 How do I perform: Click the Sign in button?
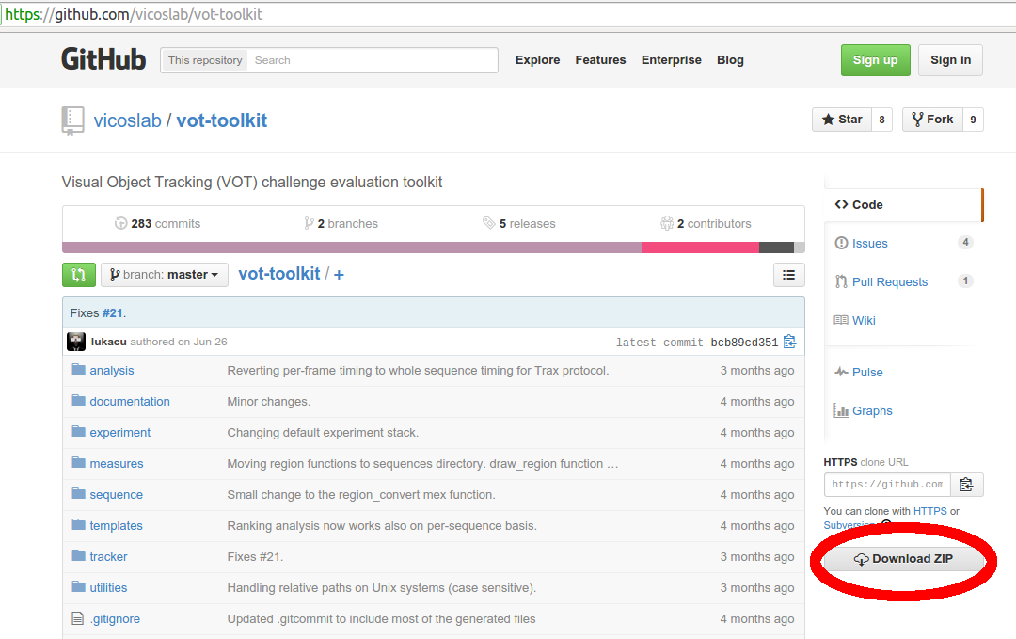coord(950,60)
